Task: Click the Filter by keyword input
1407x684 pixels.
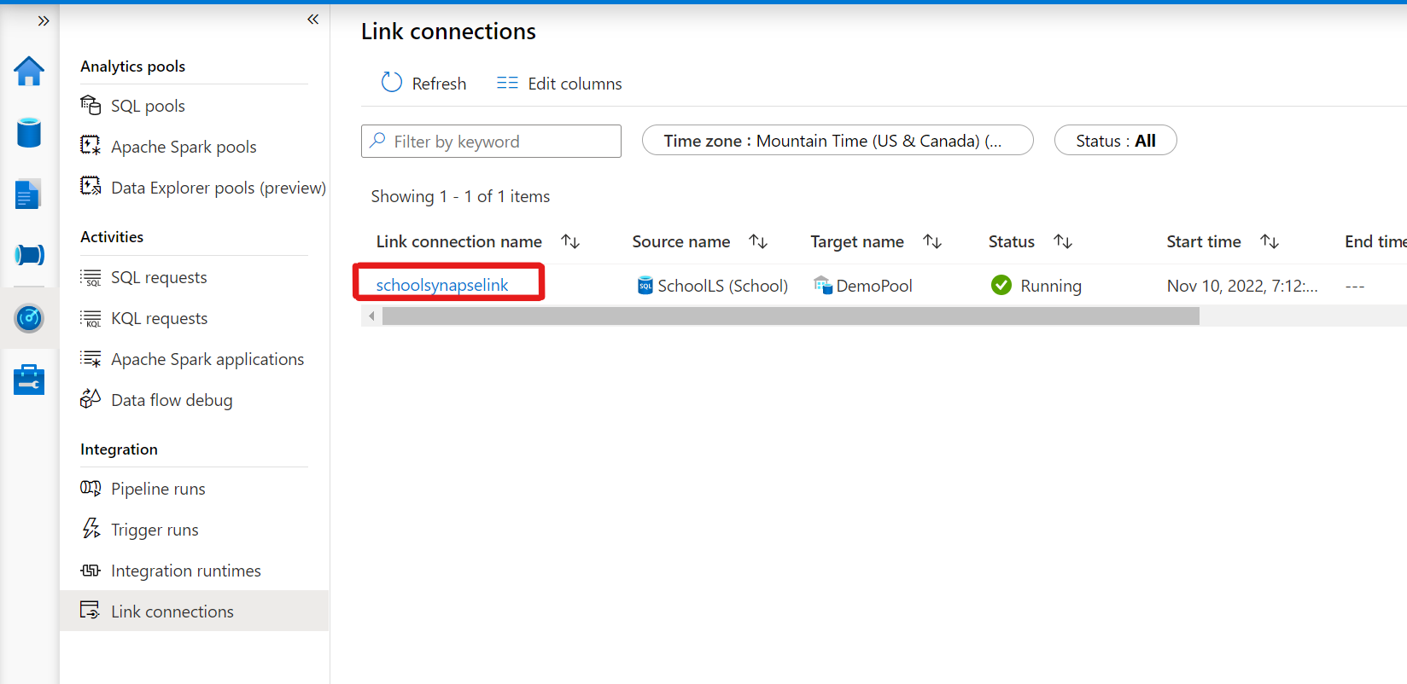Action: coord(490,141)
